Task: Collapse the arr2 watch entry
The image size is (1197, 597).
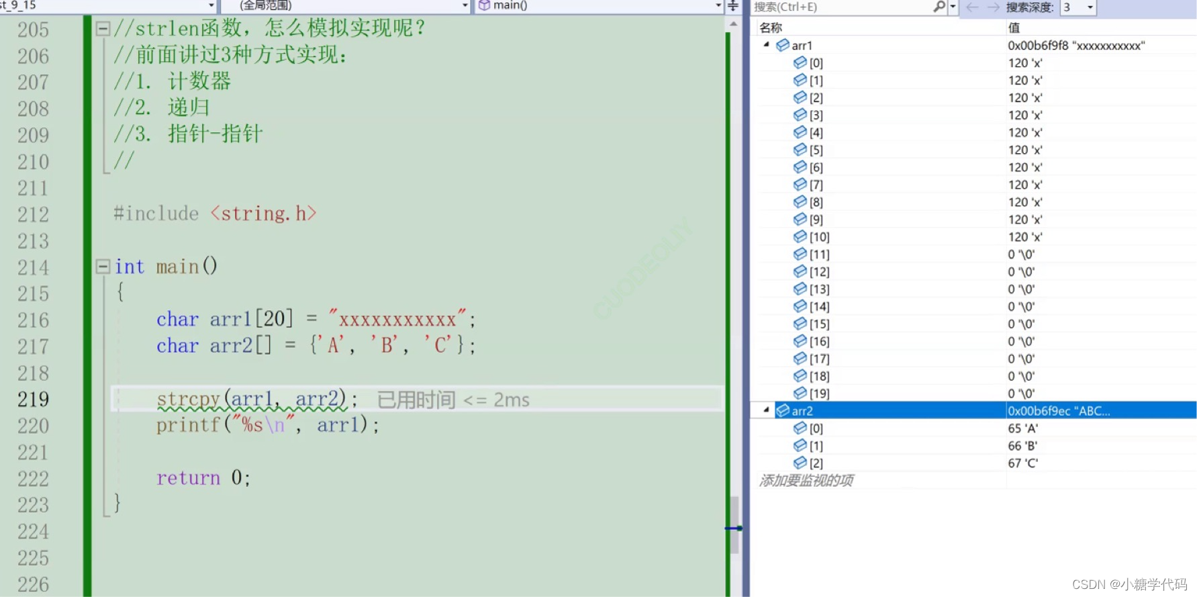Action: pos(767,410)
